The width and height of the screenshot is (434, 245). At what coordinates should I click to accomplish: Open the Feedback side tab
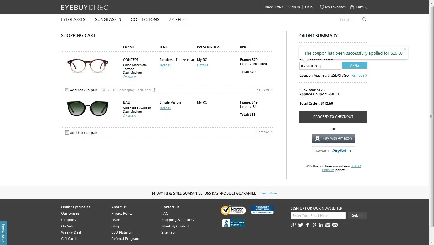click(4, 233)
